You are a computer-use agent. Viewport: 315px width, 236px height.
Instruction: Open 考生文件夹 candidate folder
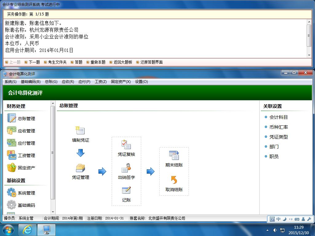(55, 62)
